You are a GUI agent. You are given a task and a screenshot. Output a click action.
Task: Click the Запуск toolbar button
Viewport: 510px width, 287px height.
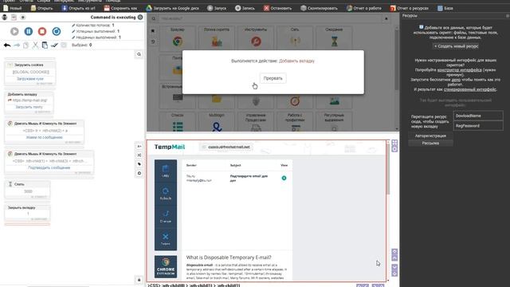[x=217, y=8]
